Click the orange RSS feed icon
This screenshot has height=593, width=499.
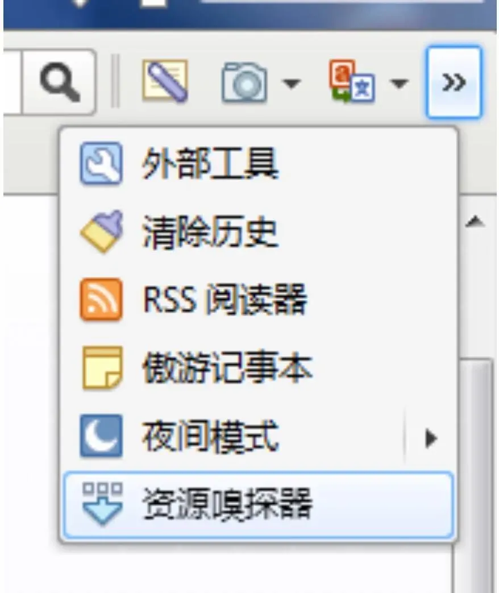pos(101,299)
